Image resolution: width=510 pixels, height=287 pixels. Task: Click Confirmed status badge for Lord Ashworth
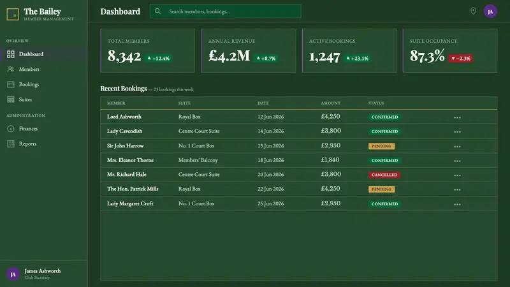click(384, 117)
